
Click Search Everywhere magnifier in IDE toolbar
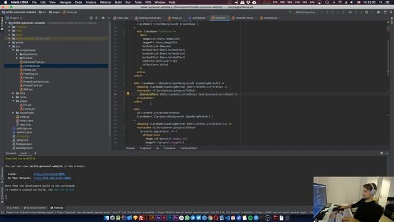click(x=391, y=12)
